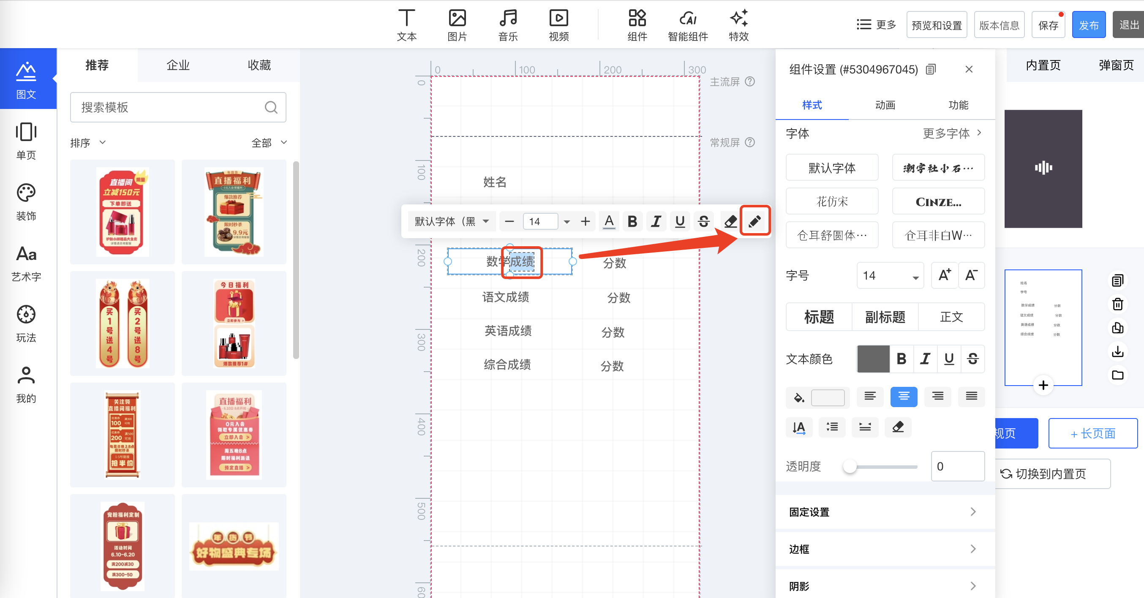The height and width of the screenshot is (598, 1144).
Task: Click the 发布 publish button
Action: click(x=1088, y=25)
